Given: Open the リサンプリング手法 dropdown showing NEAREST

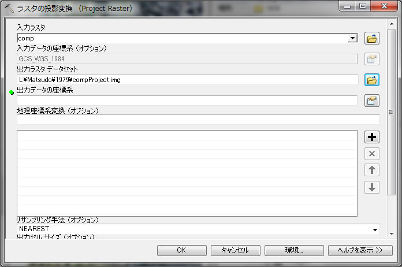Looking at the screenshot, I should click(375, 229).
